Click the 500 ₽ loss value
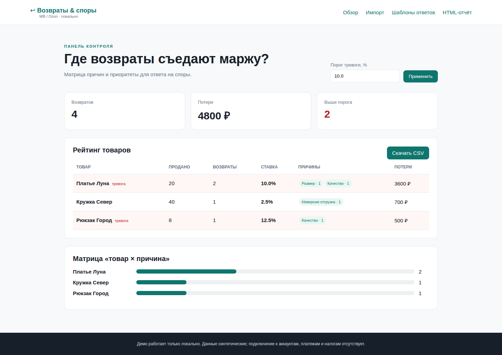502x355 pixels. tap(401, 221)
